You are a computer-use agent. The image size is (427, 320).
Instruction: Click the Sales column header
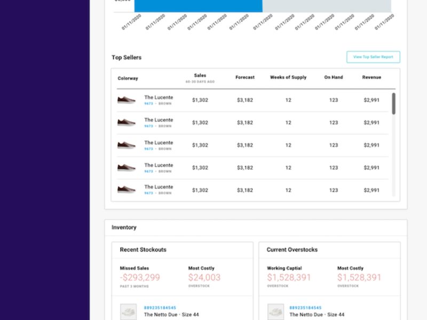click(200, 75)
